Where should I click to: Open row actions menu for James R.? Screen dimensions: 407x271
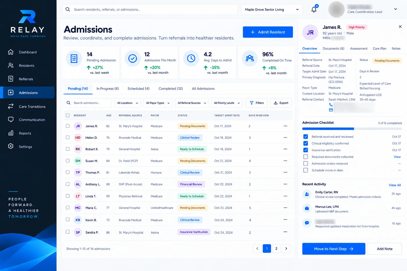coord(285,126)
